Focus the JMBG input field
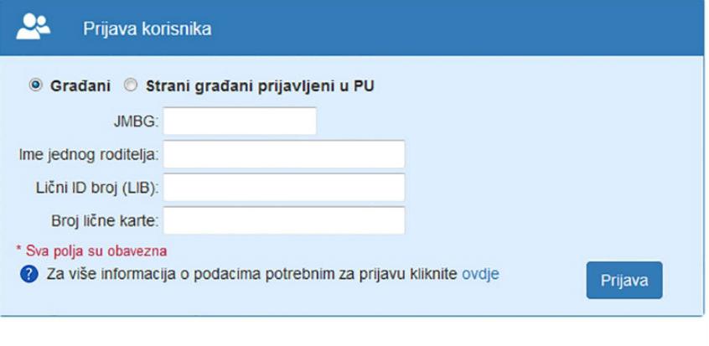Viewport: 709px width, 346px height. [240, 121]
